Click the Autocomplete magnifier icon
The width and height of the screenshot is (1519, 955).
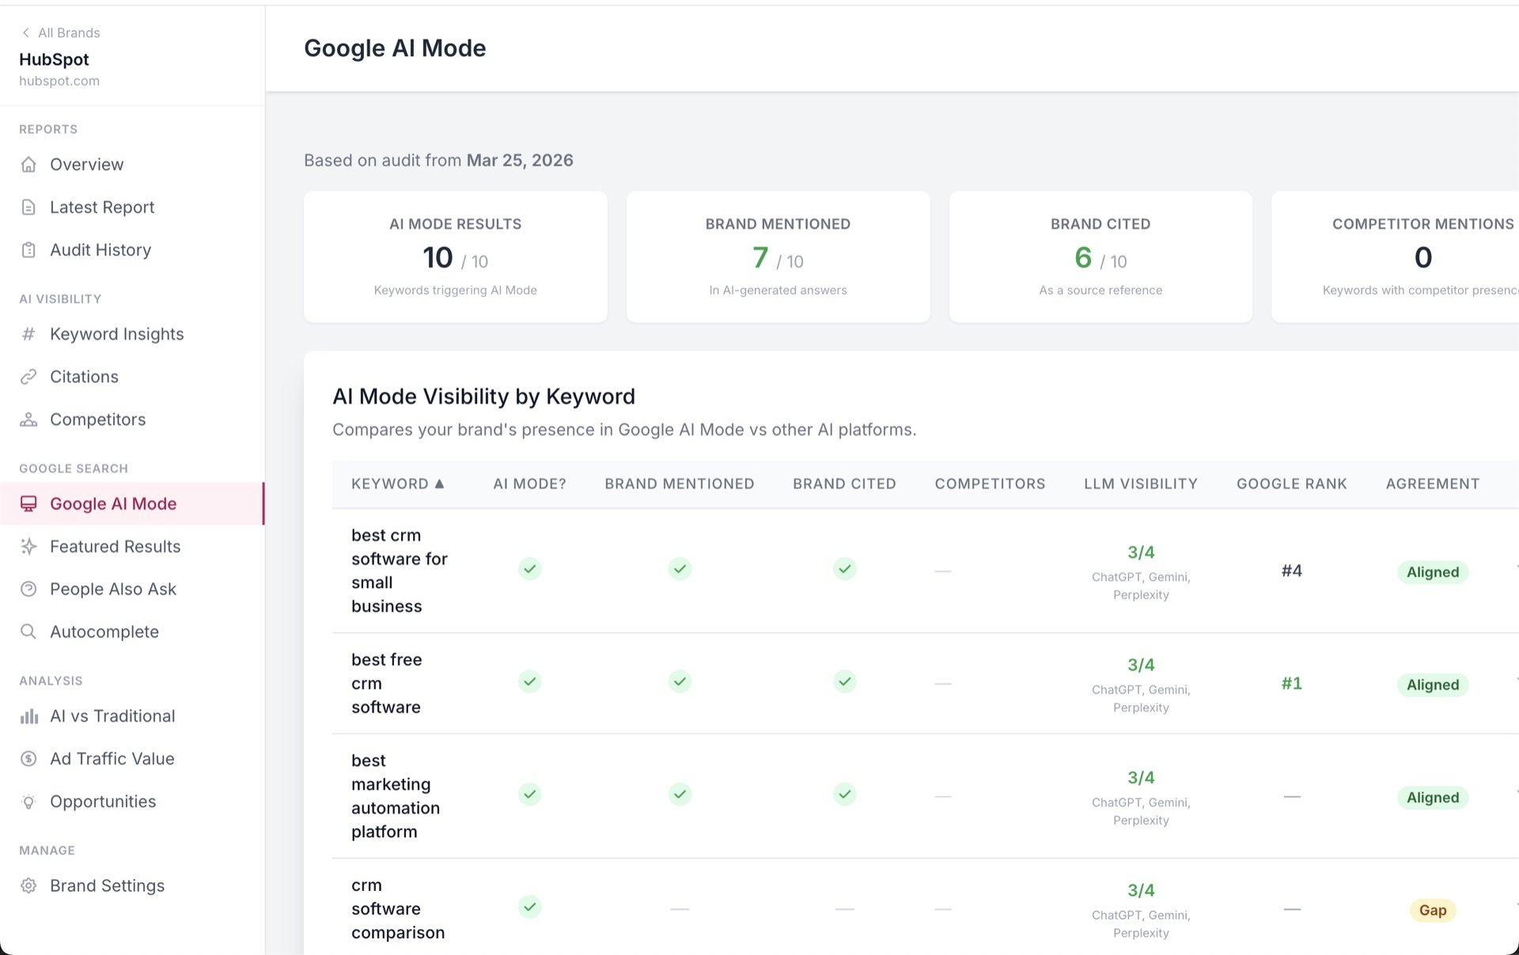tap(28, 632)
